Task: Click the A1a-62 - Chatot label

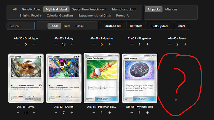Action: [x=64, y=107]
